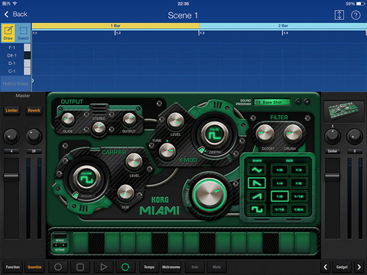Image resolution: width=367 pixels, height=275 pixels.
Task: Tap the Carrier square waveform display
Action: tap(86, 177)
